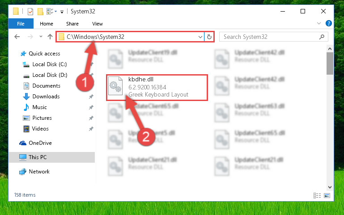Switch to details view icon in status bar
Viewport: 344px width, 215px height.
(317, 195)
